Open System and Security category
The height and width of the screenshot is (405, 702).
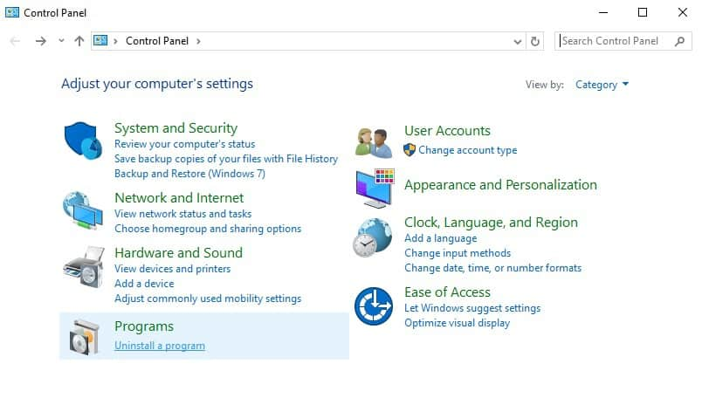click(x=176, y=128)
